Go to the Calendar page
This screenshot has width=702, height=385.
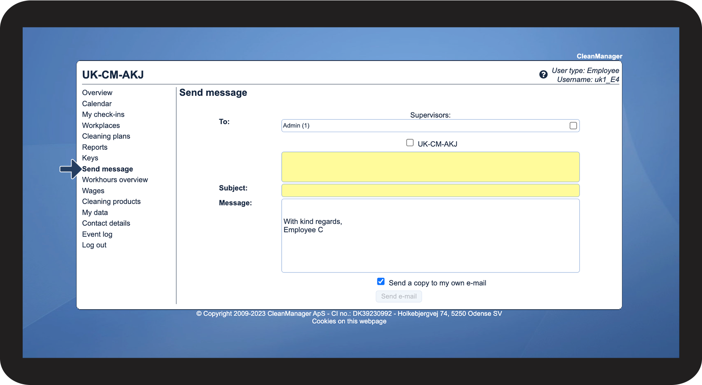click(x=97, y=104)
